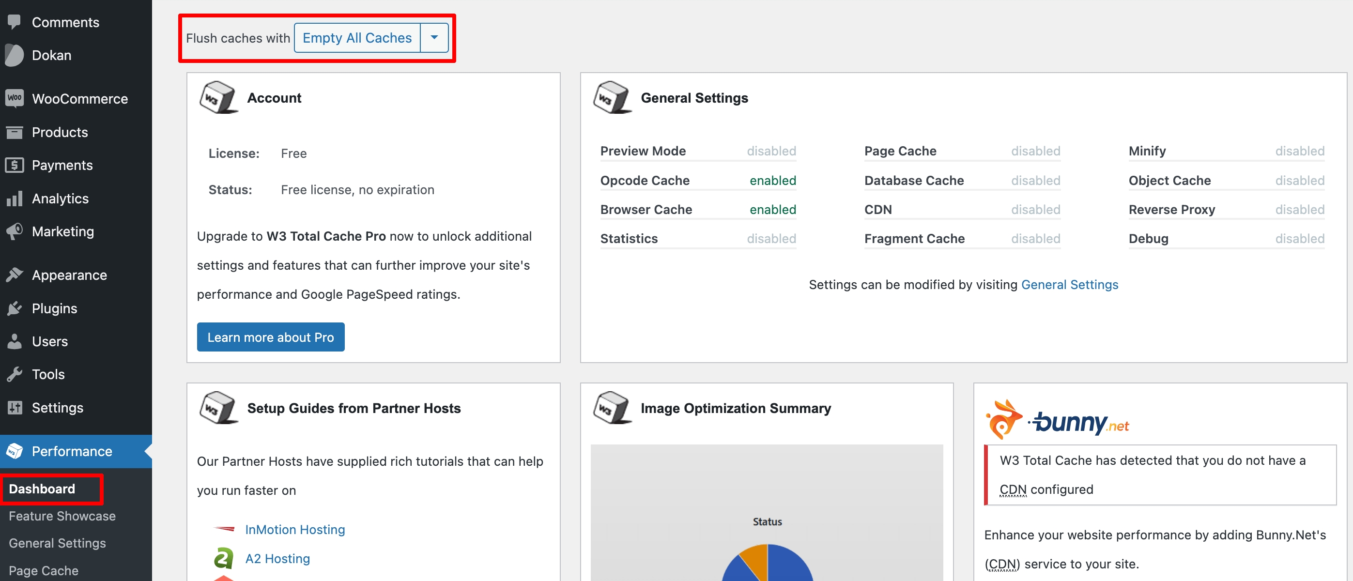
Task: Click the Fragment Cache label
Action: pyautogui.click(x=914, y=239)
